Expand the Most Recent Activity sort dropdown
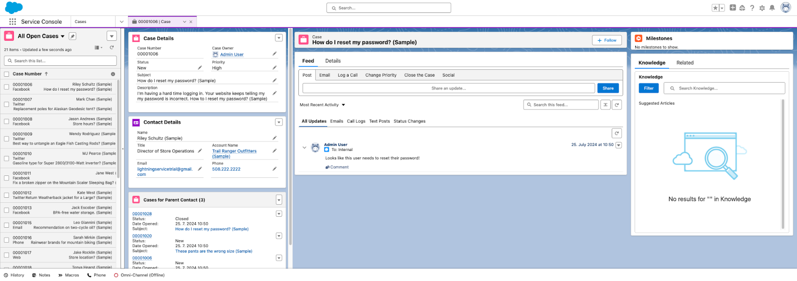Screen dimensions: 797x281 pyautogui.click(x=343, y=105)
